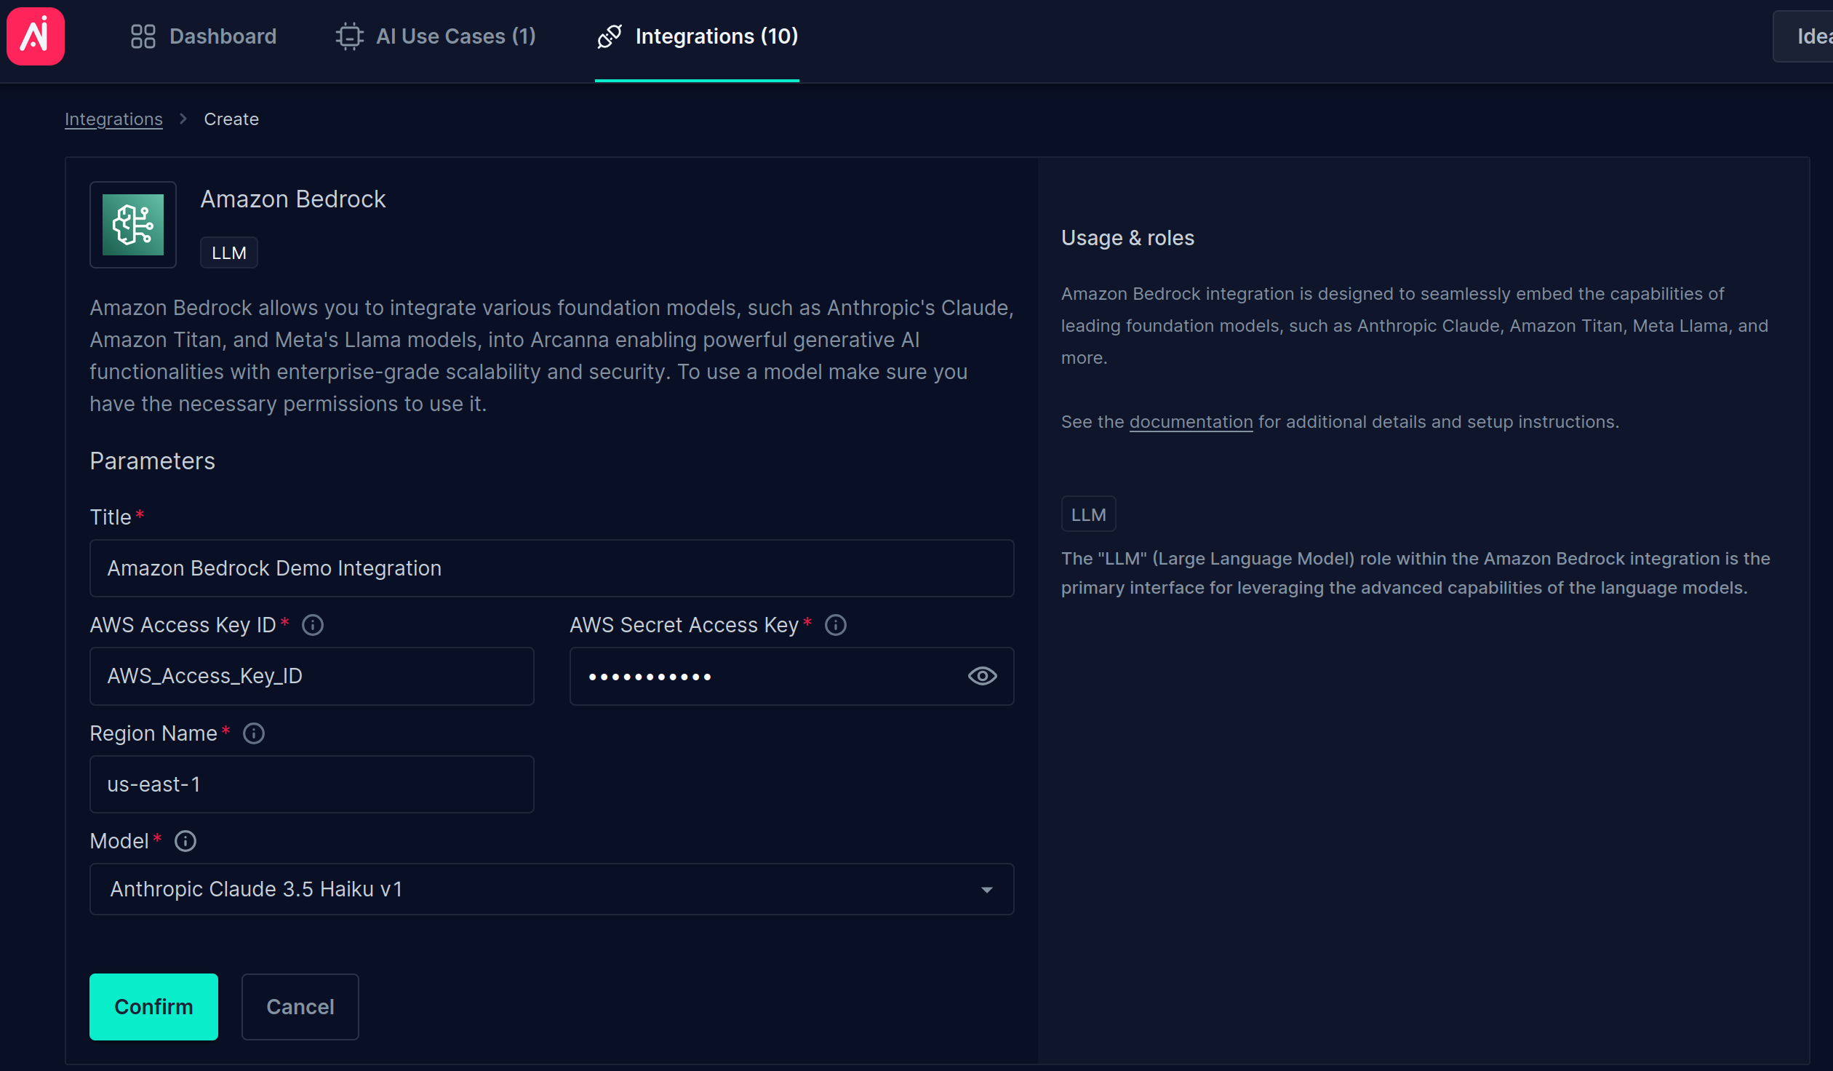
Task: Reveal the secret access key with eye icon
Action: [x=982, y=676]
